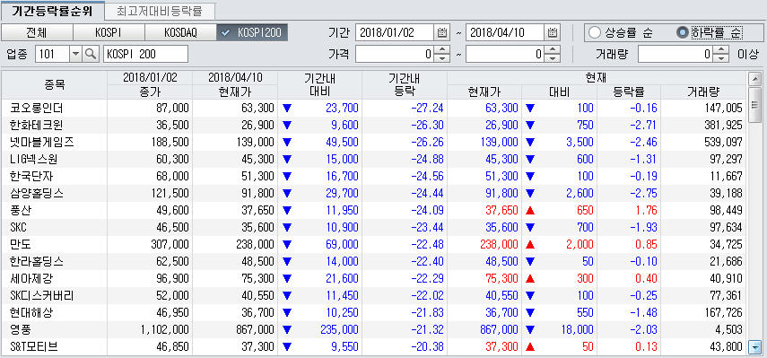The width and height of the screenshot is (767, 358).
Task: Click the table scrollbar up arrow
Action: point(754,78)
